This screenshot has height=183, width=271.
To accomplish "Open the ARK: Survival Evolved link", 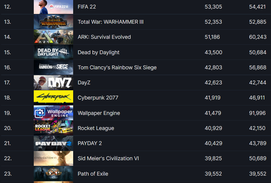I will click(x=104, y=37).
